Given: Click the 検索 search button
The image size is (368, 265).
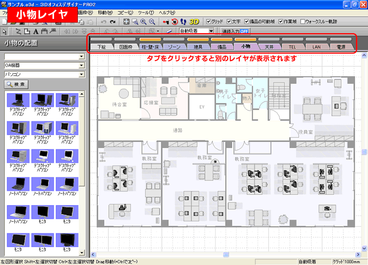Looking at the screenshot, I should click(x=17, y=84).
